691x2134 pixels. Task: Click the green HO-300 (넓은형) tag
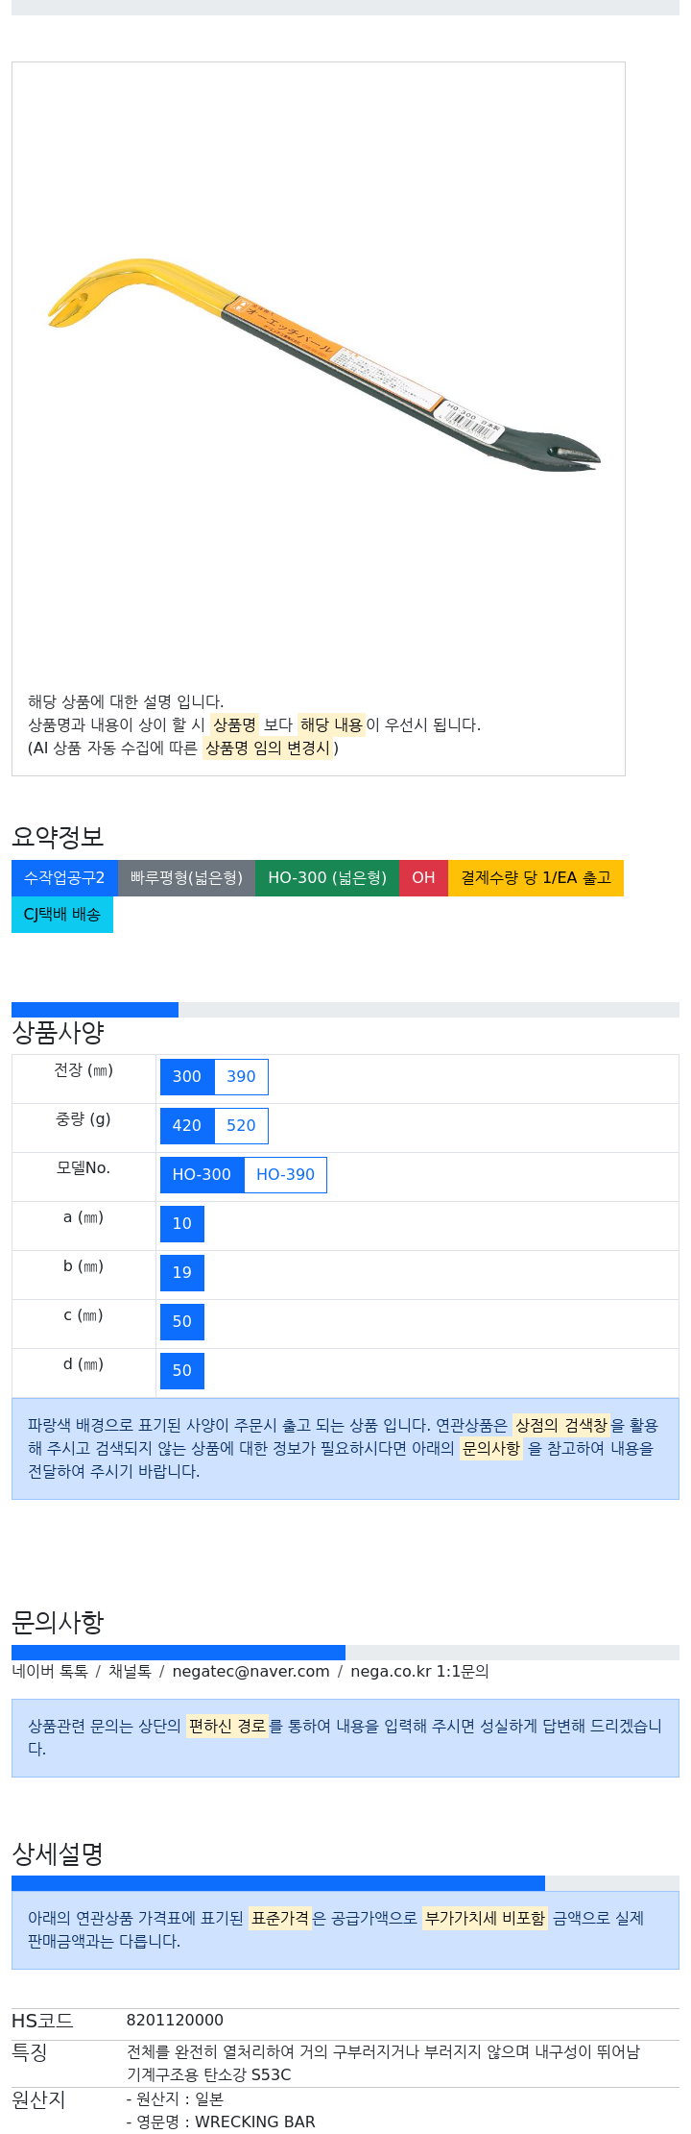pos(327,878)
